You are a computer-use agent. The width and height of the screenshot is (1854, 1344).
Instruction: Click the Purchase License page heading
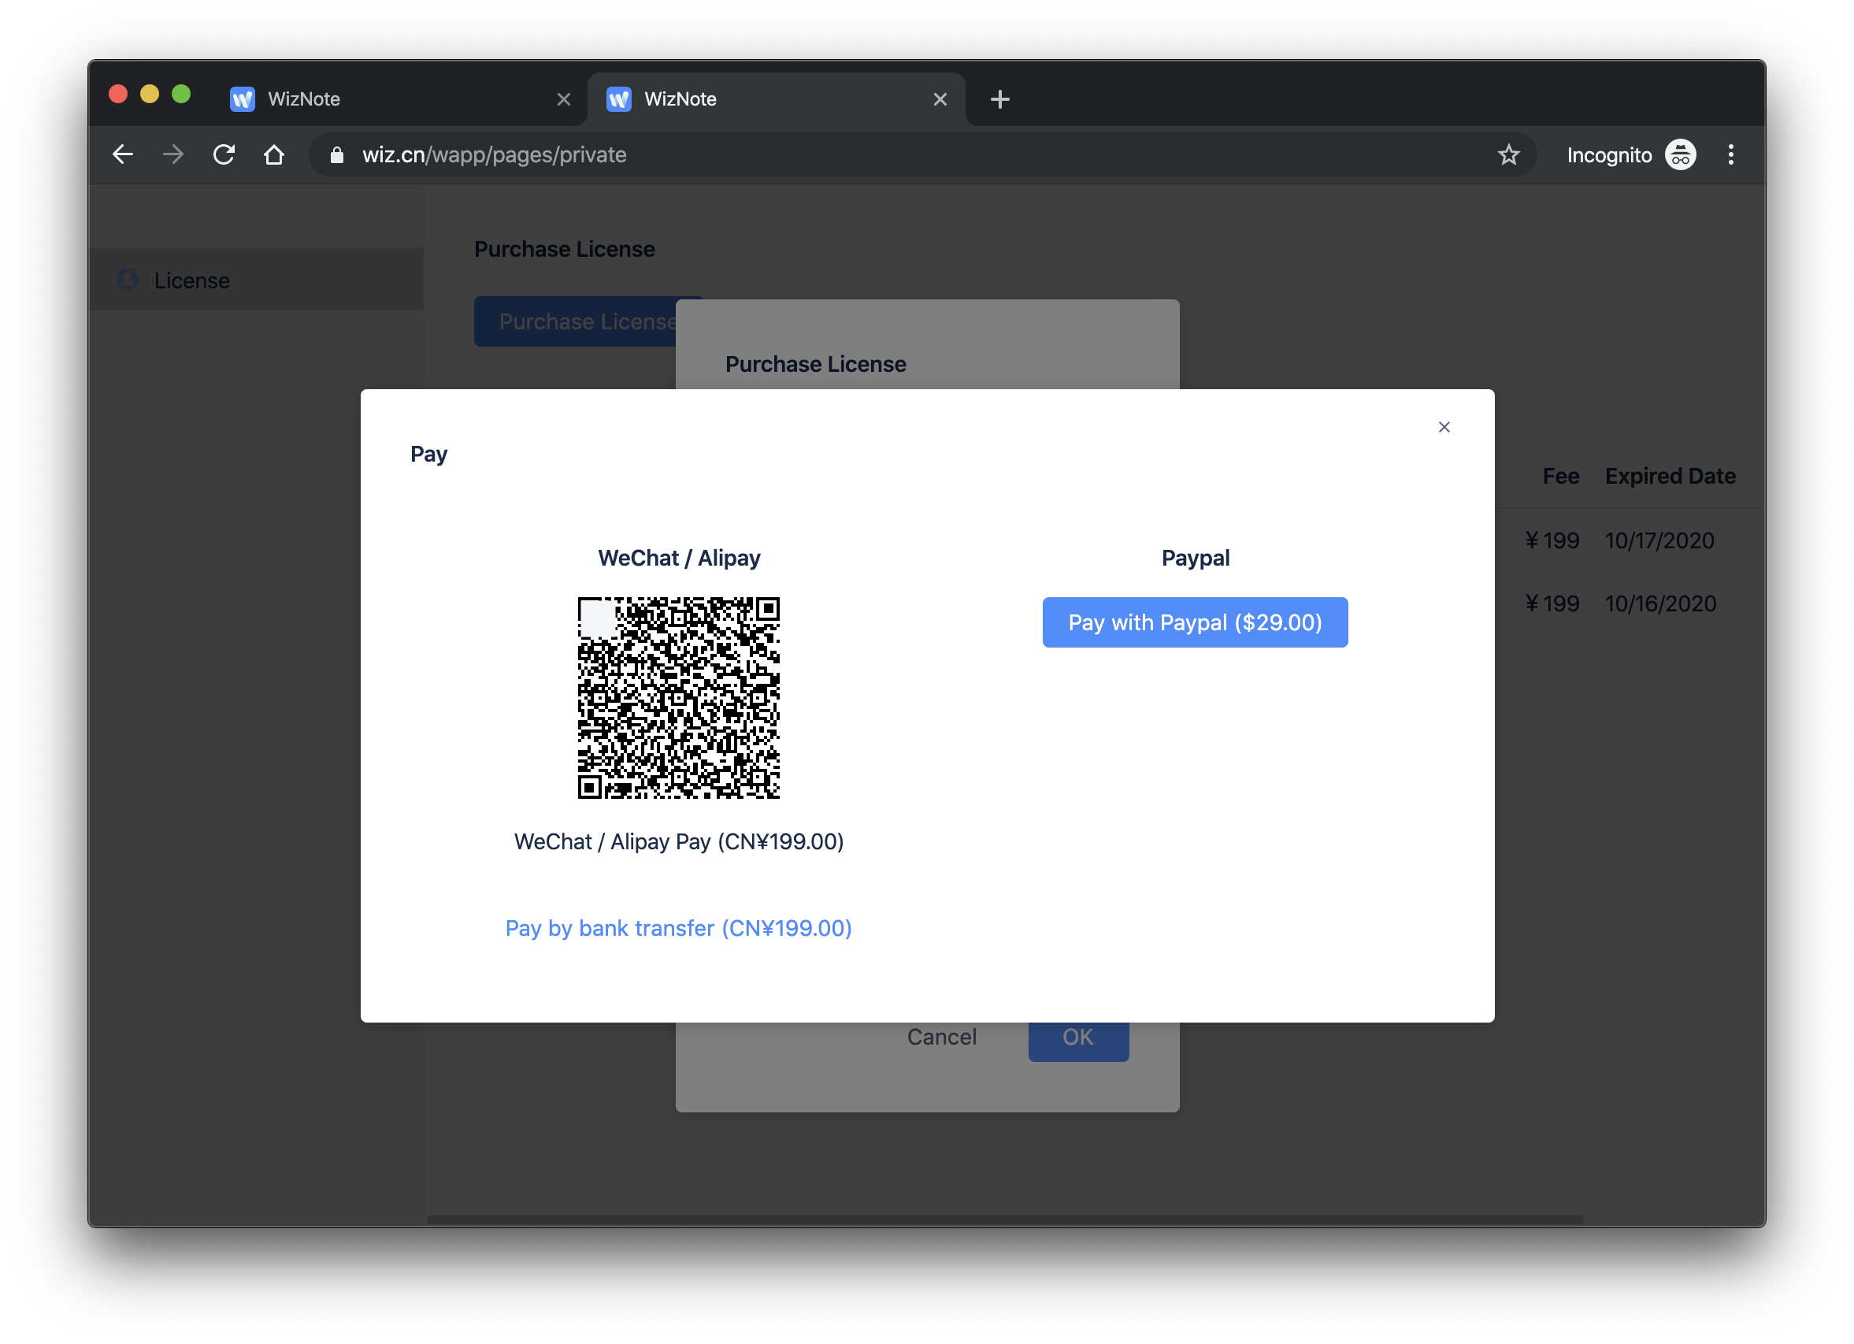point(564,248)
